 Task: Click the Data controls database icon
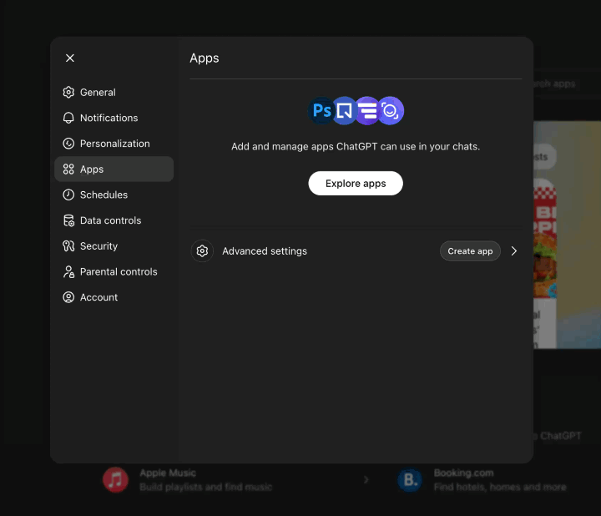pyautogui.click(x=68, y=220)
